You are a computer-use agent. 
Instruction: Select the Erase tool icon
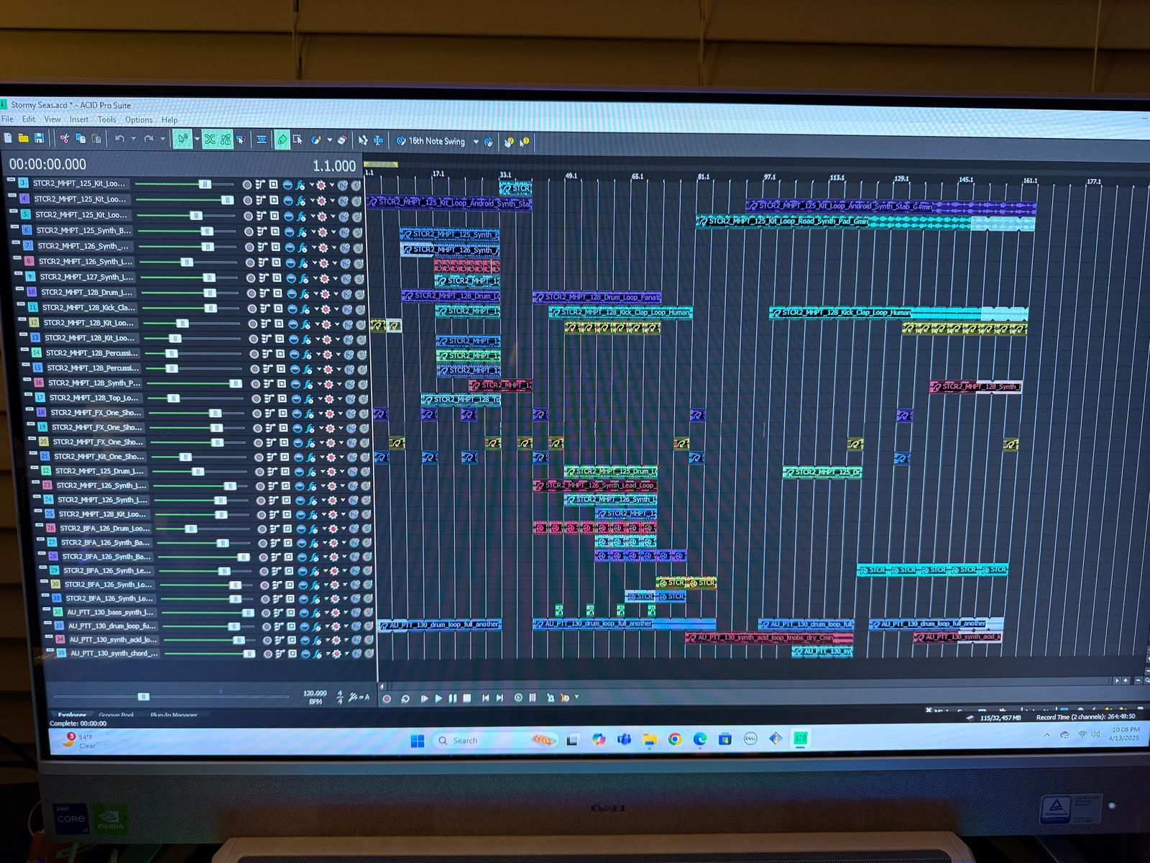click(343, 140)
